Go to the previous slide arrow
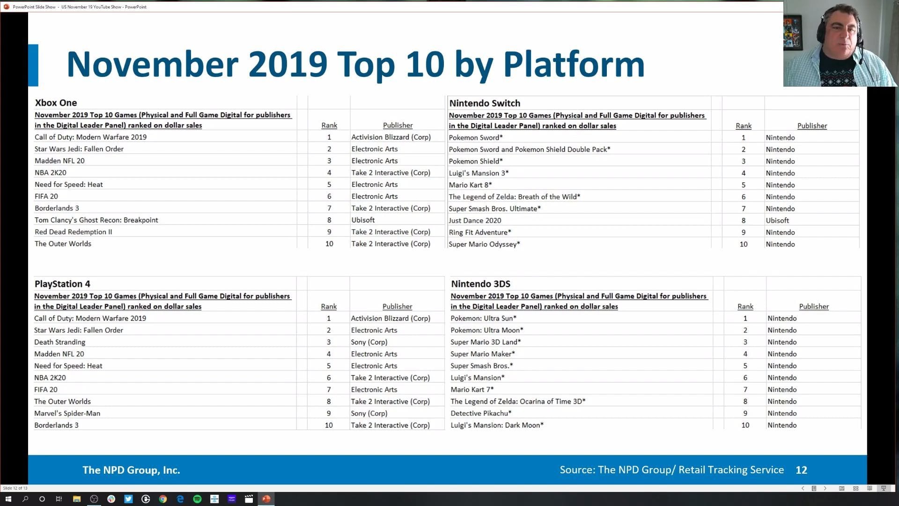899x506 pixels. [803, 488]
